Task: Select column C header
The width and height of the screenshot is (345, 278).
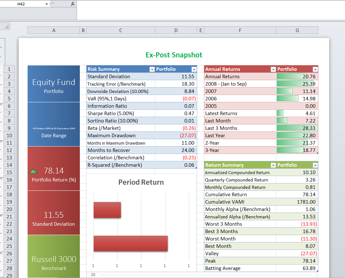Action: coord(121,30)
